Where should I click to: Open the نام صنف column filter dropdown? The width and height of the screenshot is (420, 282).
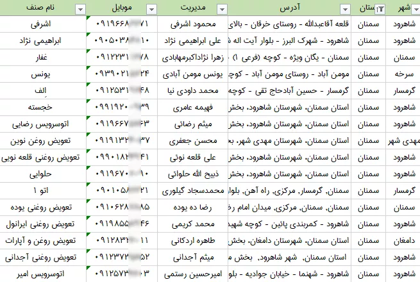[x=80, y=10]
